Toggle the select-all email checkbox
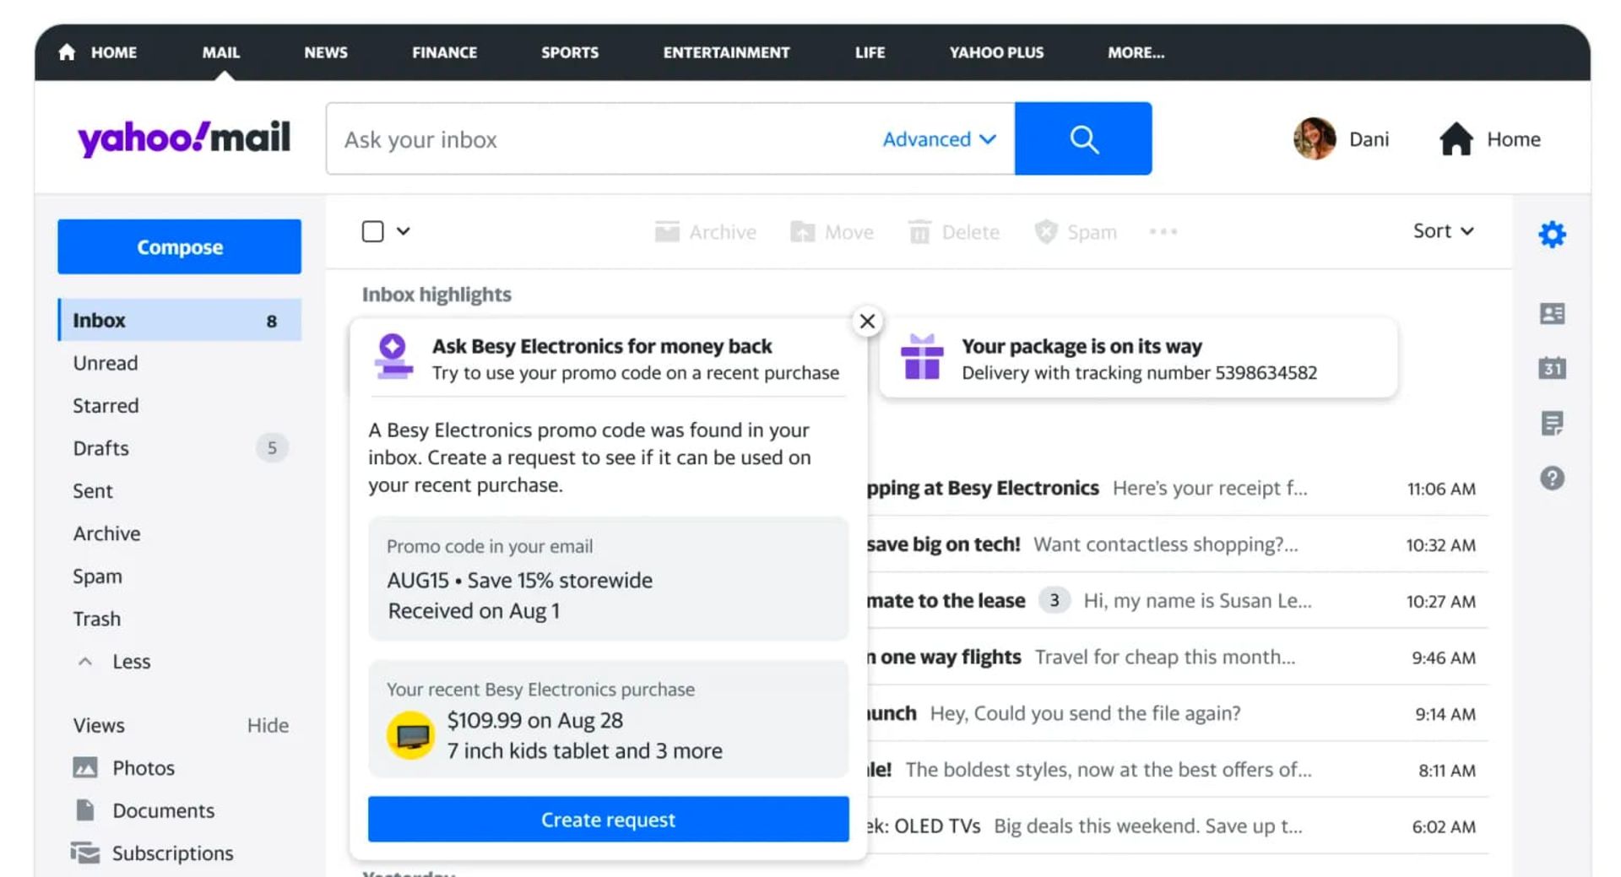 tap(372, 230)
